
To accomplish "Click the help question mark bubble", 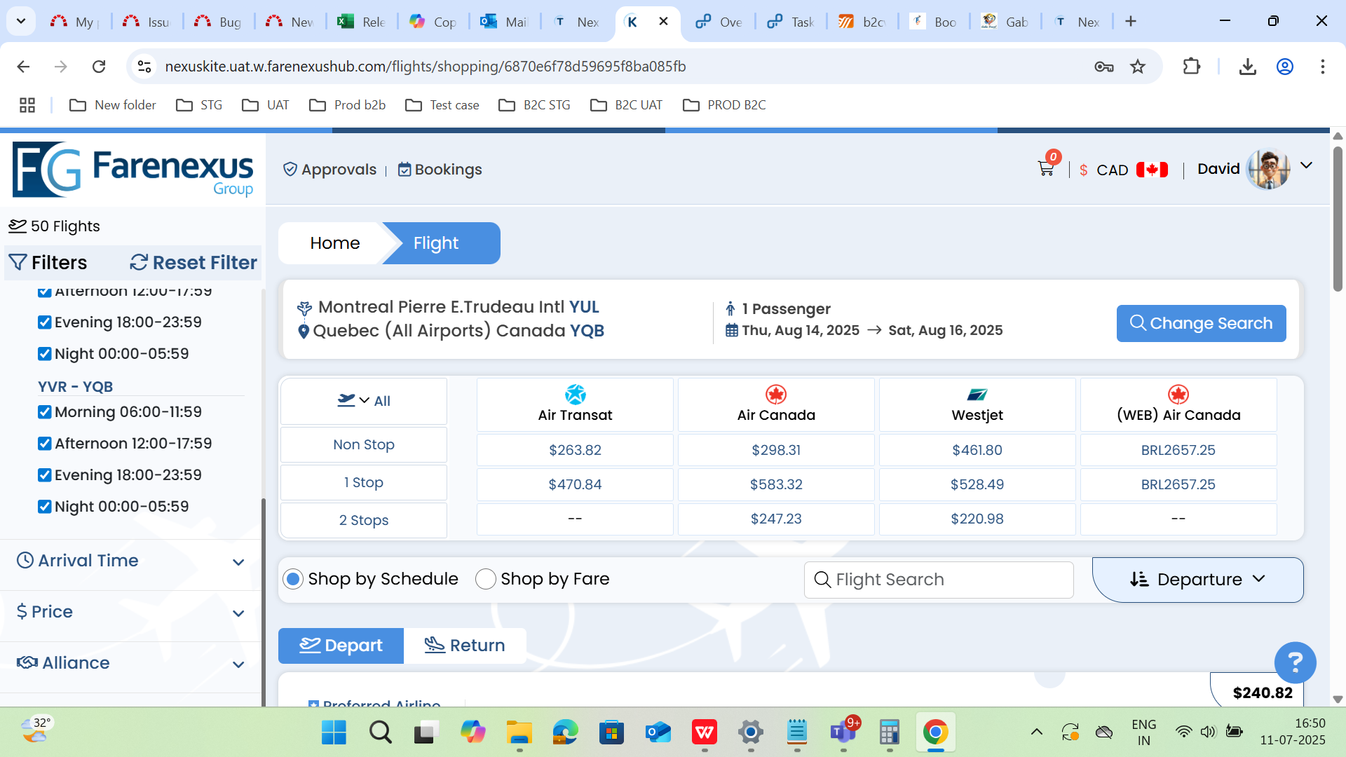I will tap(1295, 662).
